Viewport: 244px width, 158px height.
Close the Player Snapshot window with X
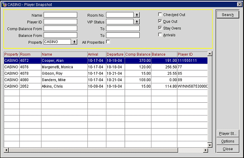click(240, 5)
